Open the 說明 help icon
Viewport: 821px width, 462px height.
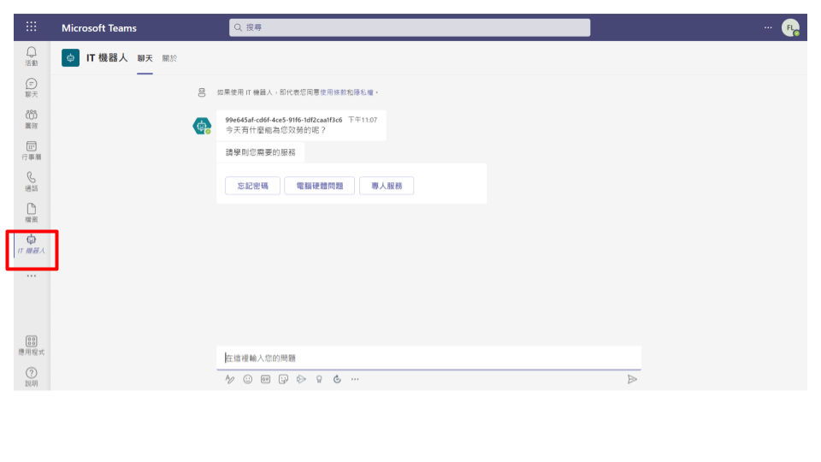click(32, 376)
